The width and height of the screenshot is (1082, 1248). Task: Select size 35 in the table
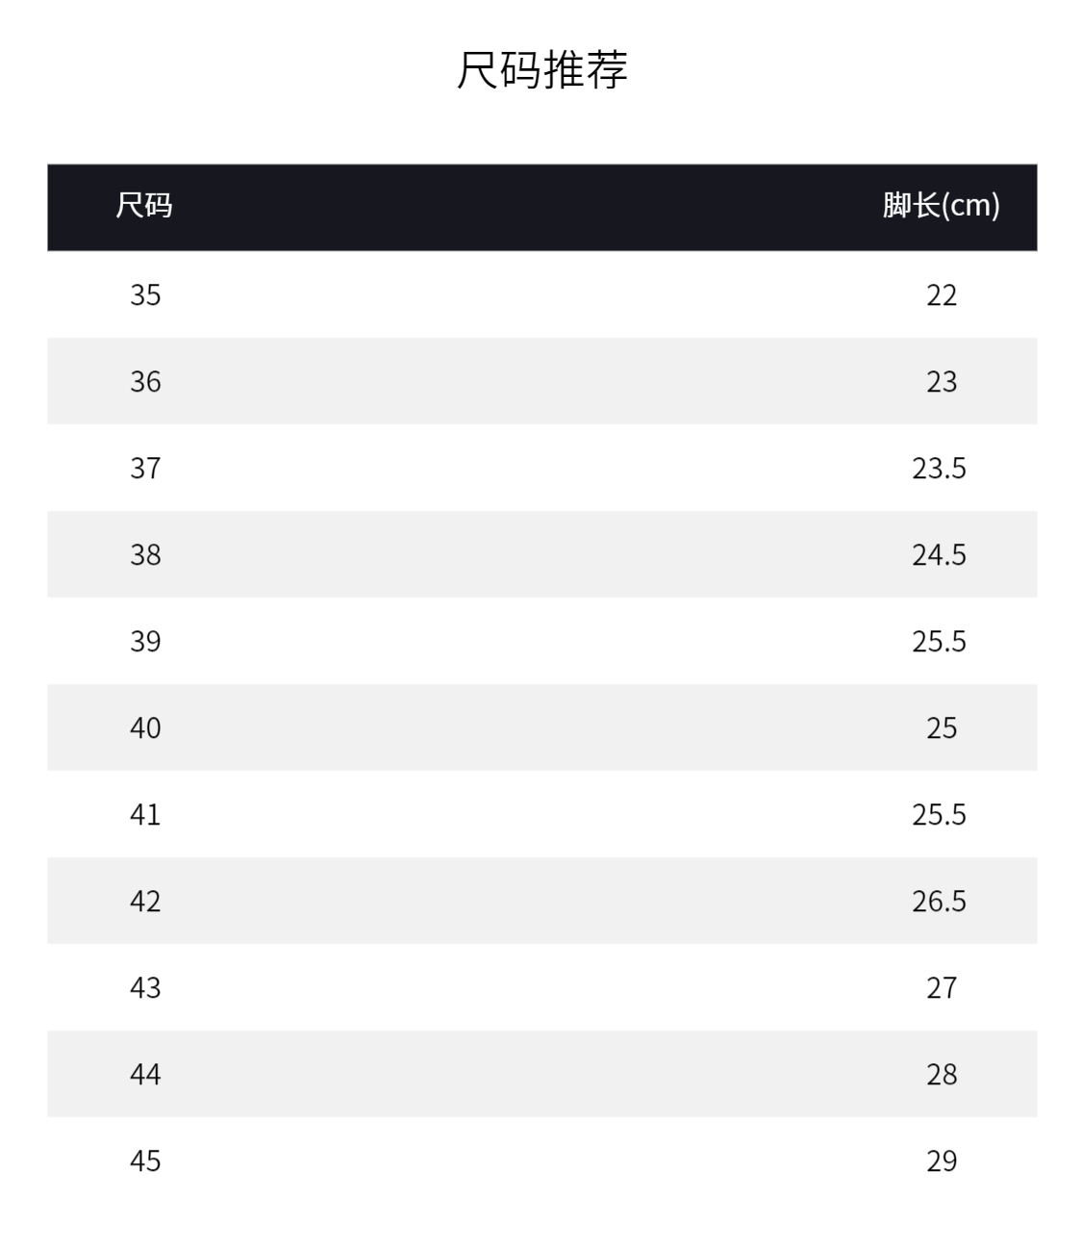coord(145,294)
